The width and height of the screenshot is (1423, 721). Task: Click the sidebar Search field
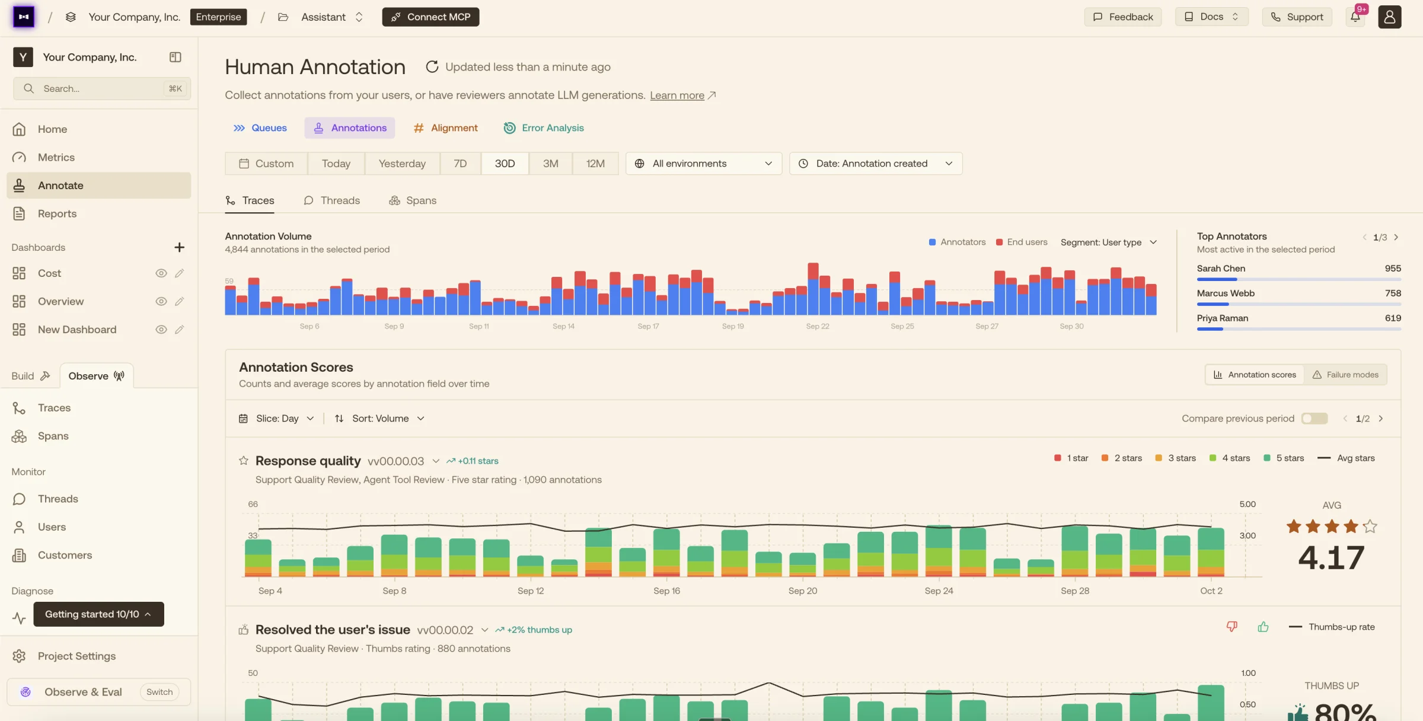click(102, 88)
